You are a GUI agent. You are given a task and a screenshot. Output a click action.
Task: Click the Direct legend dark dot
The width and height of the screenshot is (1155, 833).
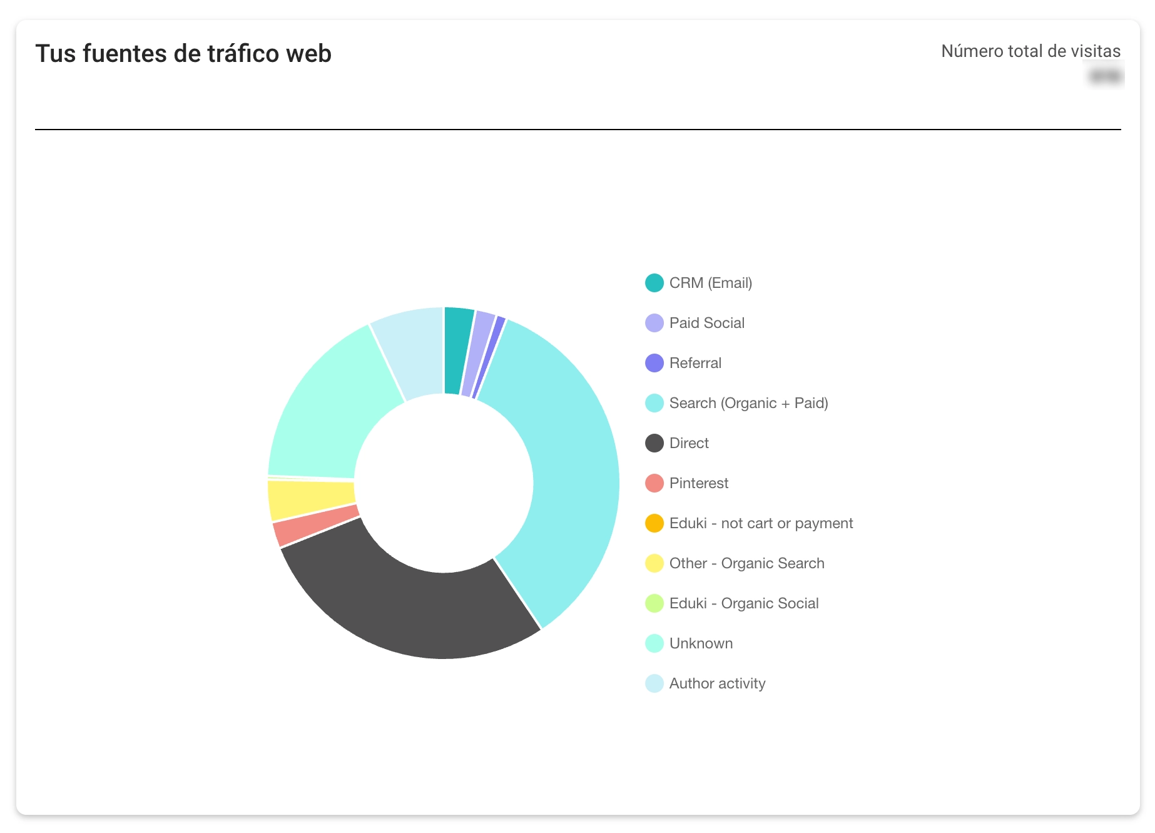click(654, 443)
